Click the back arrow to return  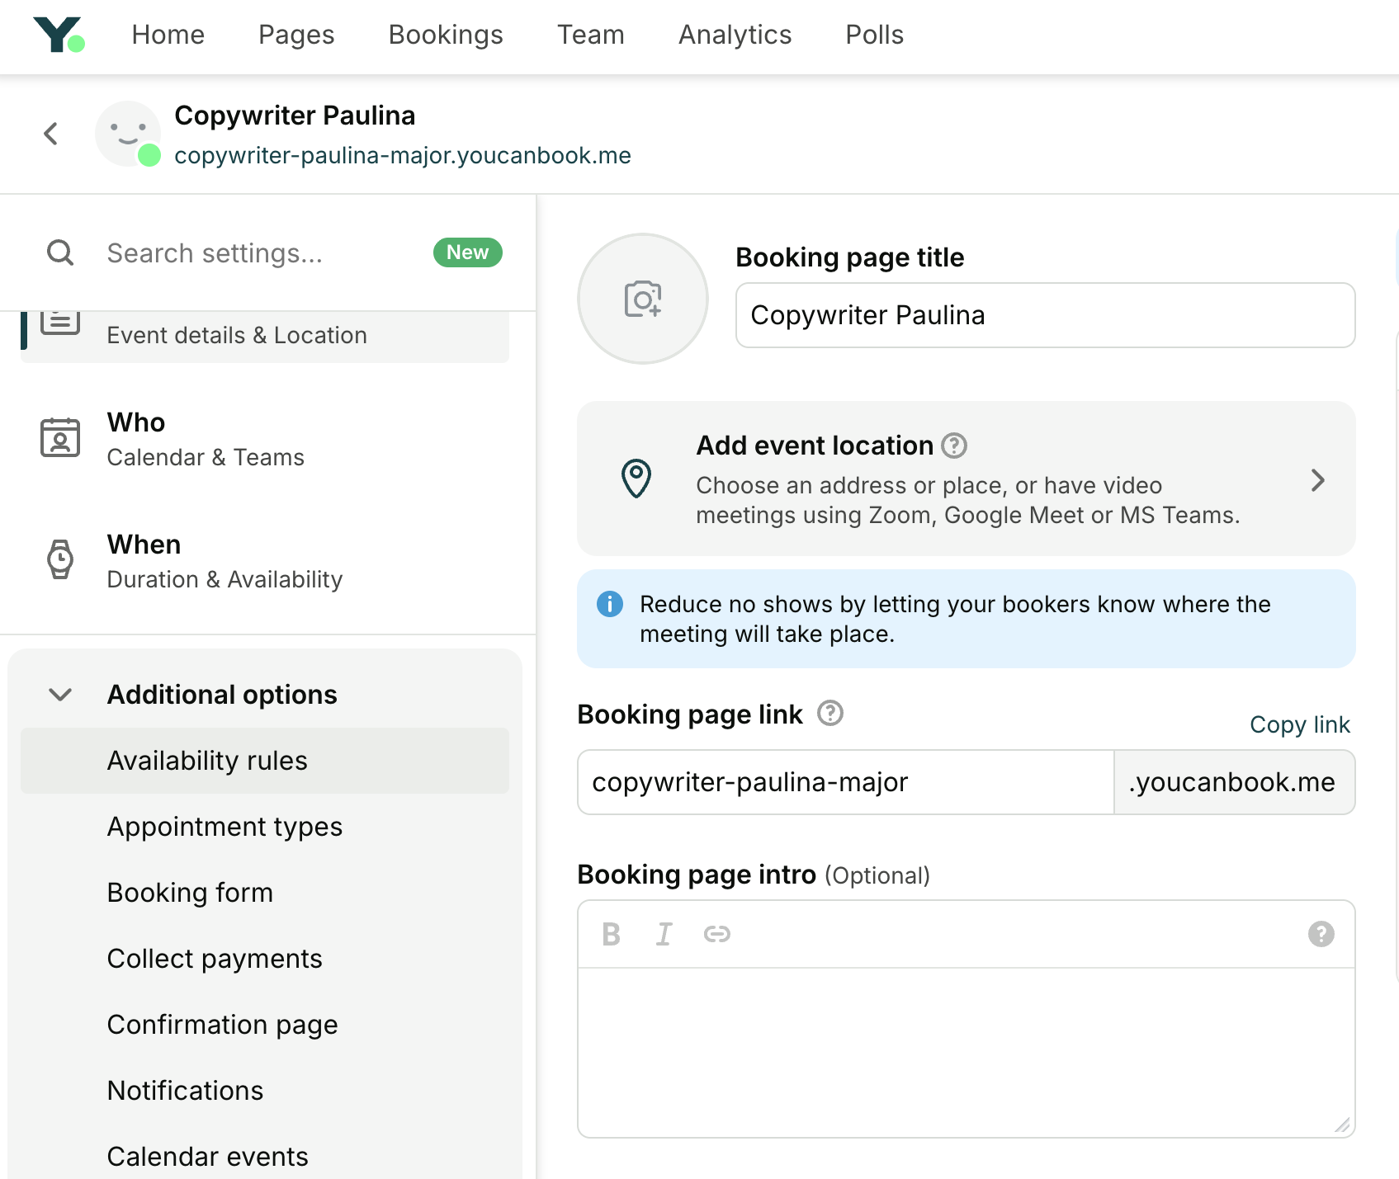point(50,133)
